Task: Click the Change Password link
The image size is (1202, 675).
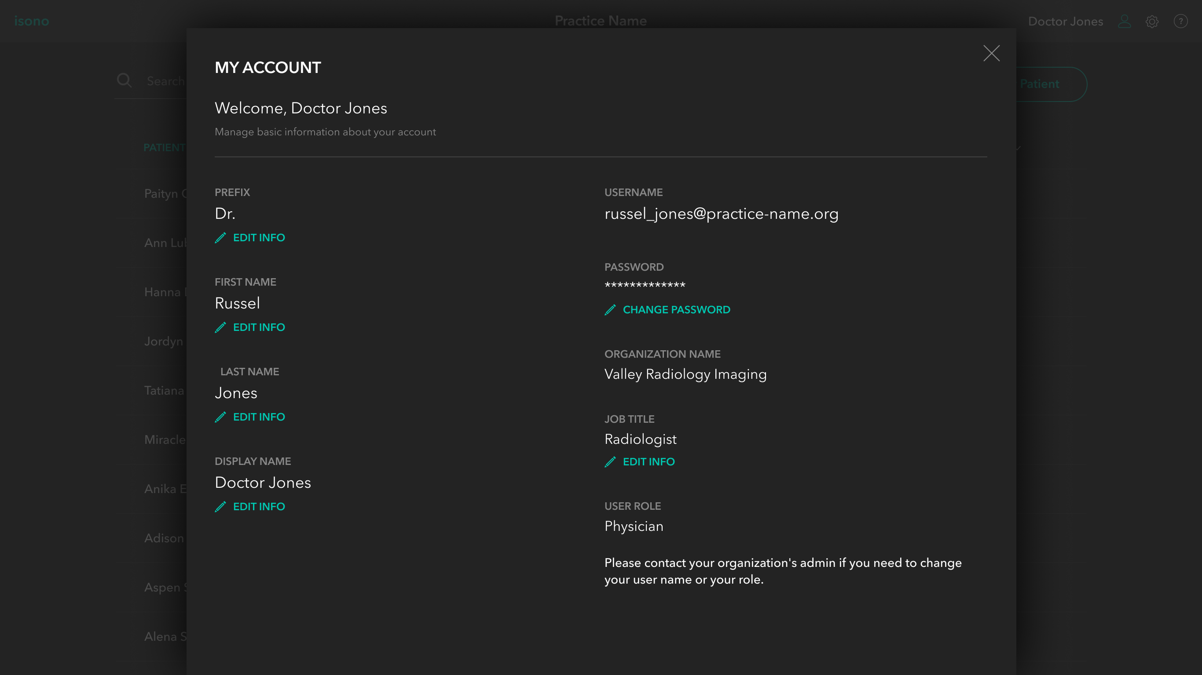Action: (x=676, y=310)
